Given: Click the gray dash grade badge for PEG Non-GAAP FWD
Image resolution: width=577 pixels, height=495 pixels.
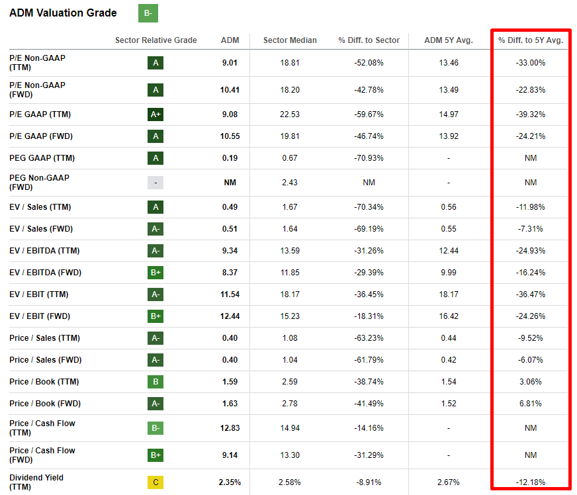Looking at the screenshot, I should [x=155, y=182].
